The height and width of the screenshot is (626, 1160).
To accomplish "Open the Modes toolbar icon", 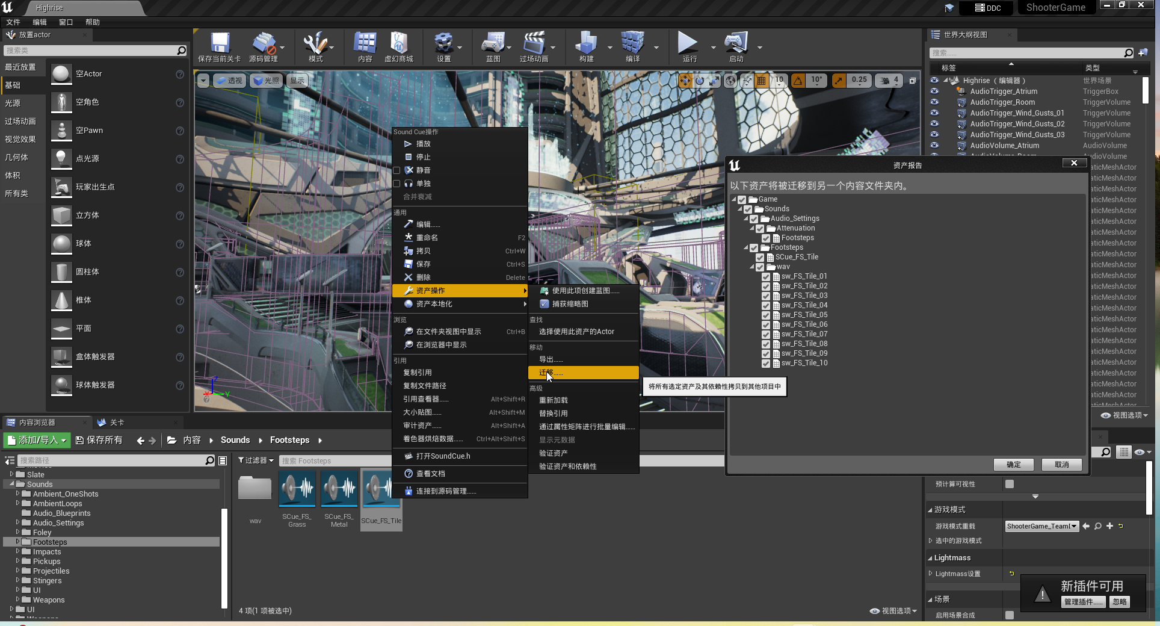I will [315, 43].
